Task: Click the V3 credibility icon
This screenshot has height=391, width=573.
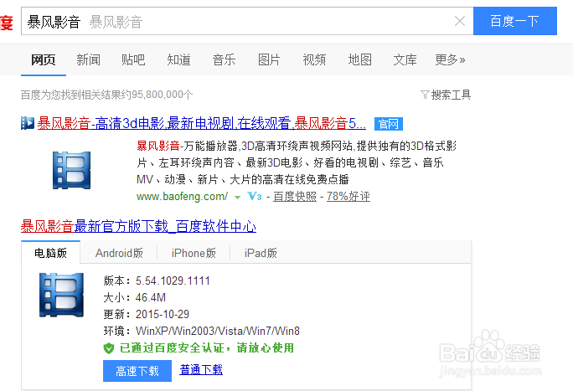Action: pyautogui.click(x=255, y=197)
